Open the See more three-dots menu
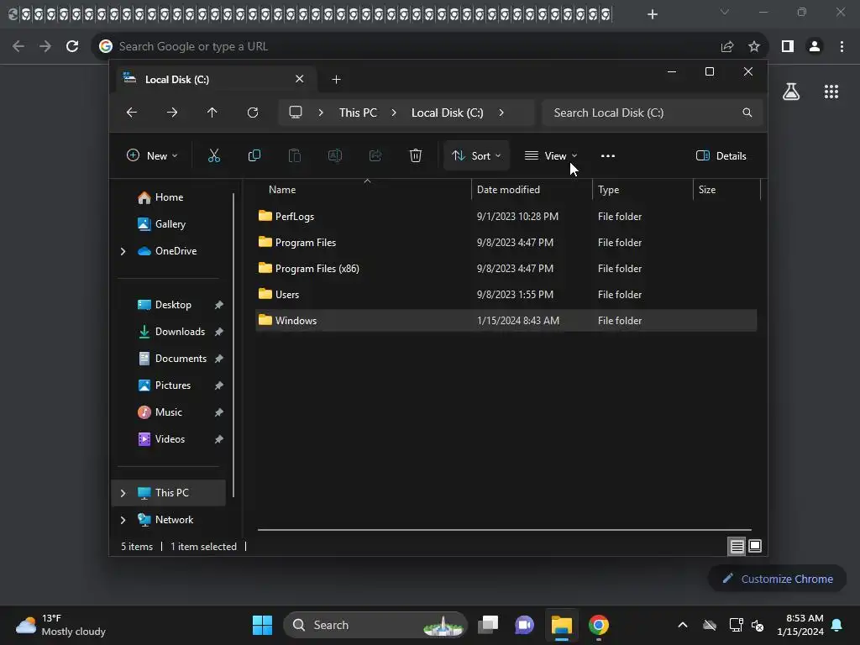Viewport: 860px width, 645px height. tap(608, 155)
